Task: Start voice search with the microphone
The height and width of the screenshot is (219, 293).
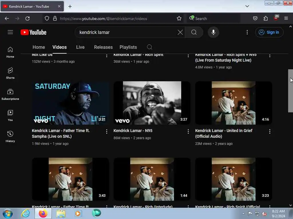Action: click(213, 32)
